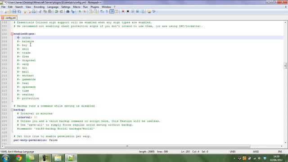
Task: Click the Save All toolbar icon
Action: point(19,12)
